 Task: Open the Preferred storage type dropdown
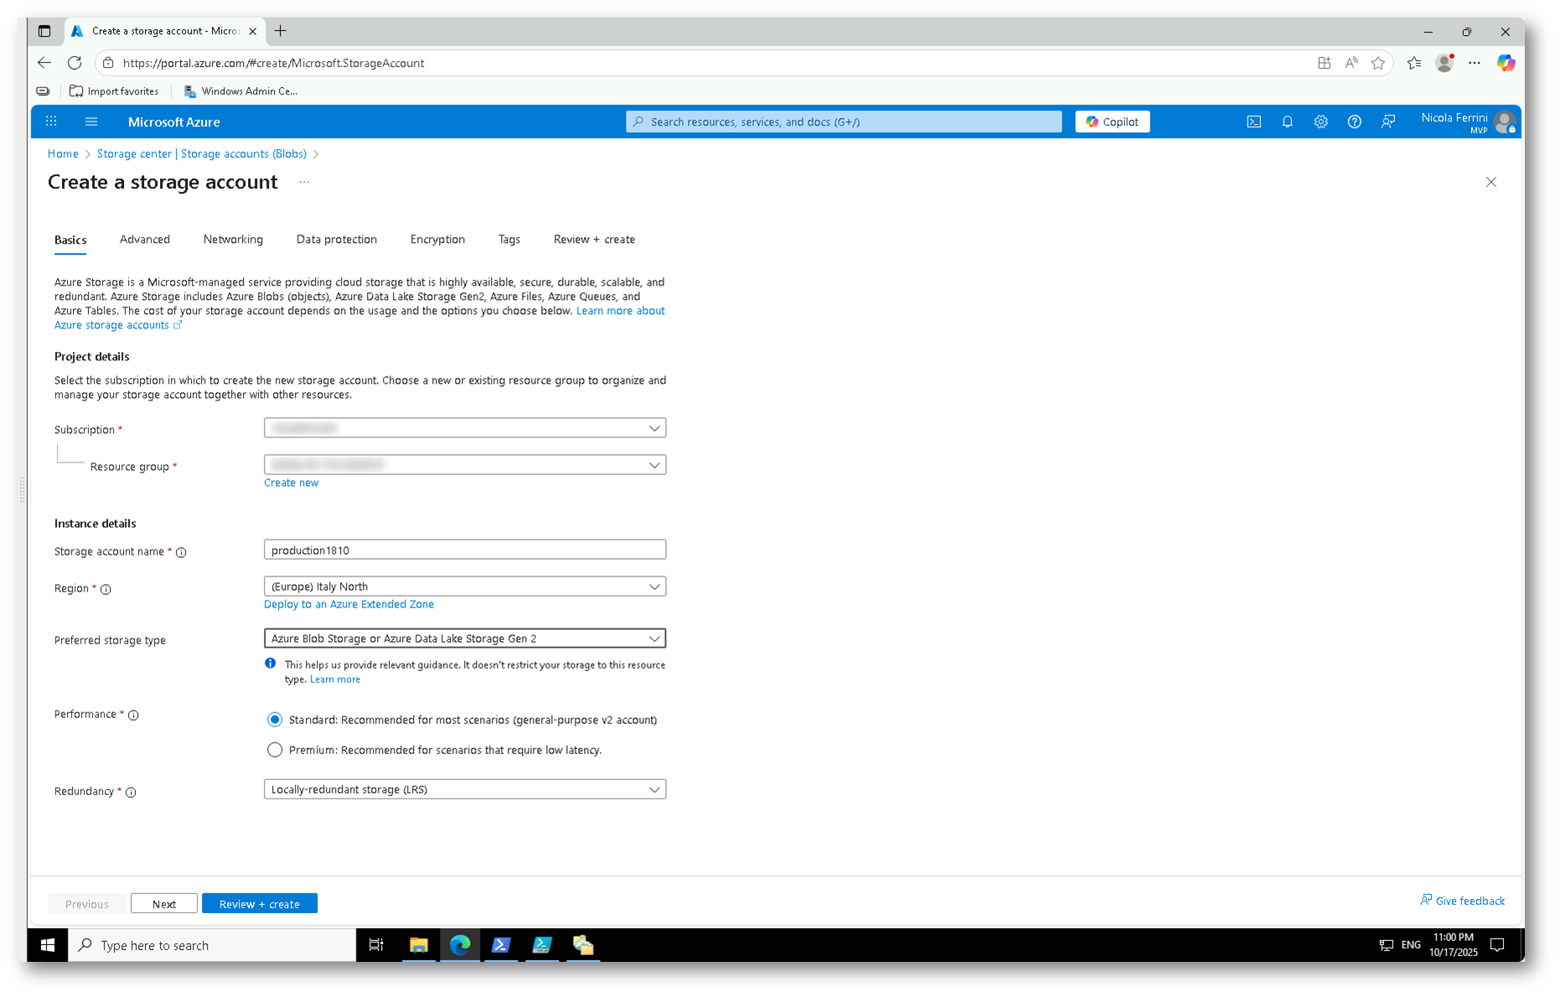click(x=465, y=638)
